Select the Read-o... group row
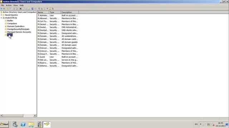229x128 pixels. [x=58, y=63]
